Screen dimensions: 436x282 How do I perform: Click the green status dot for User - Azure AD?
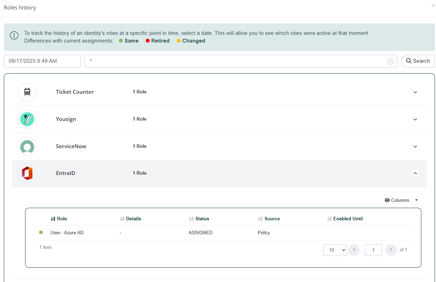click(x=41, y=233)
